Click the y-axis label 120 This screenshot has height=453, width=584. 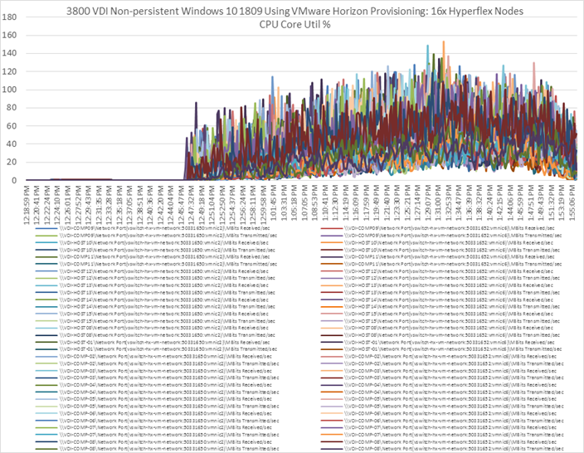click(9, 71)
